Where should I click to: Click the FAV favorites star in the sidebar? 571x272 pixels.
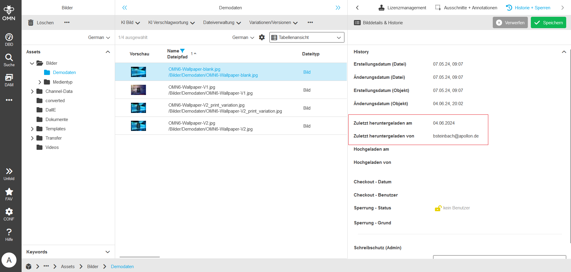click(x=9, y=192)
